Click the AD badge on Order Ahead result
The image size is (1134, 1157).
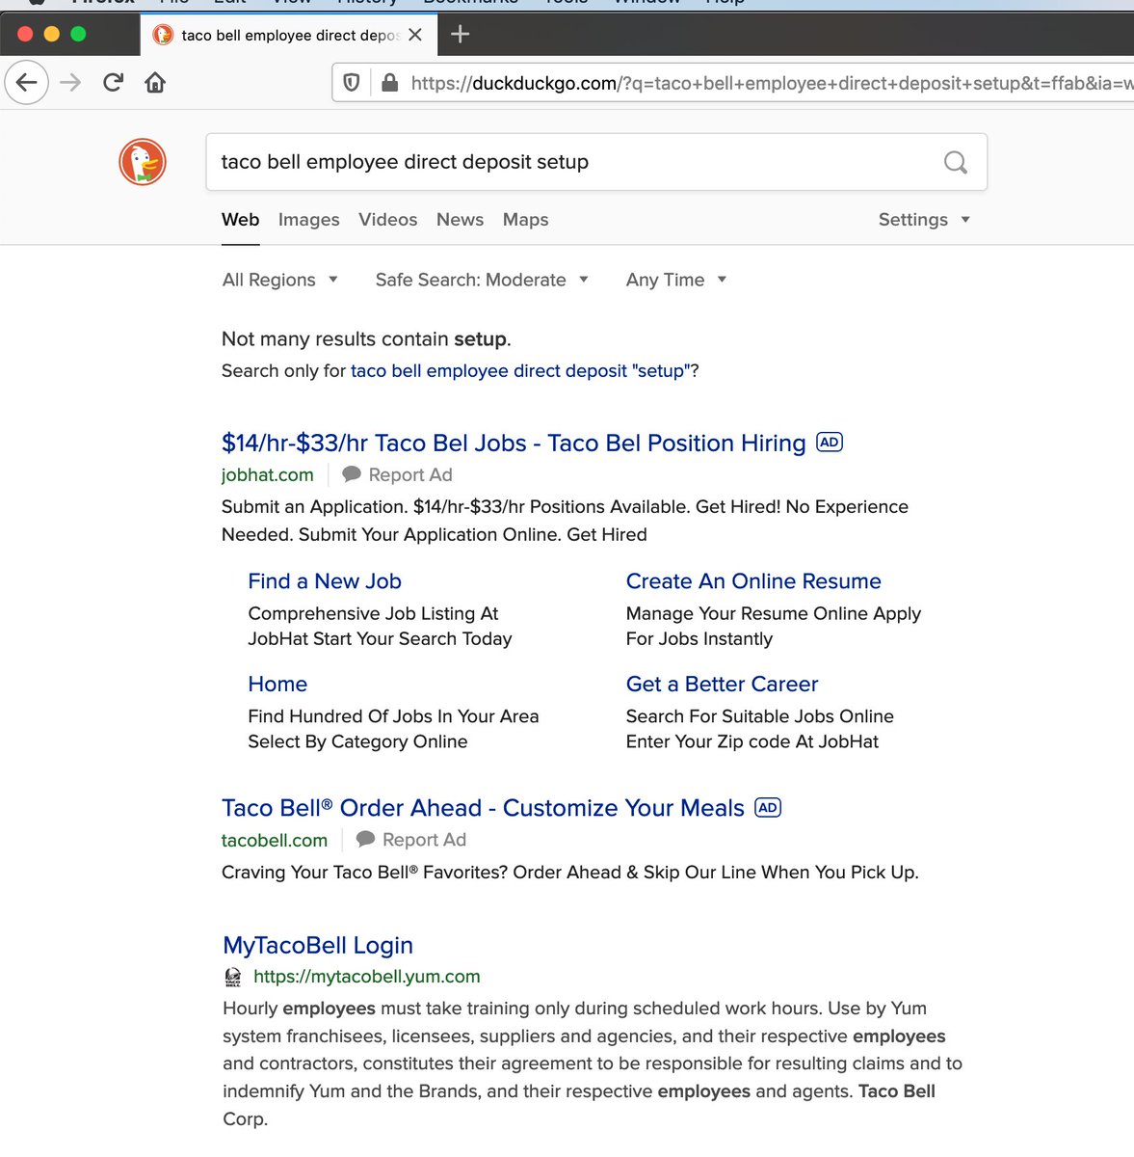[x=768, y=808]
